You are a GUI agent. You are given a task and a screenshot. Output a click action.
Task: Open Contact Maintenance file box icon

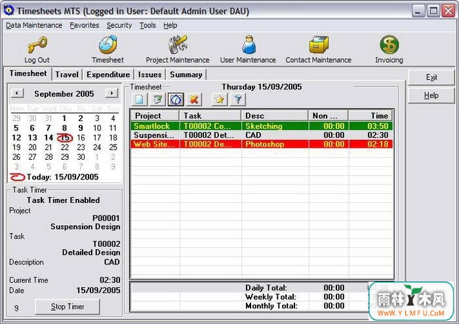(x=319, y=45)
